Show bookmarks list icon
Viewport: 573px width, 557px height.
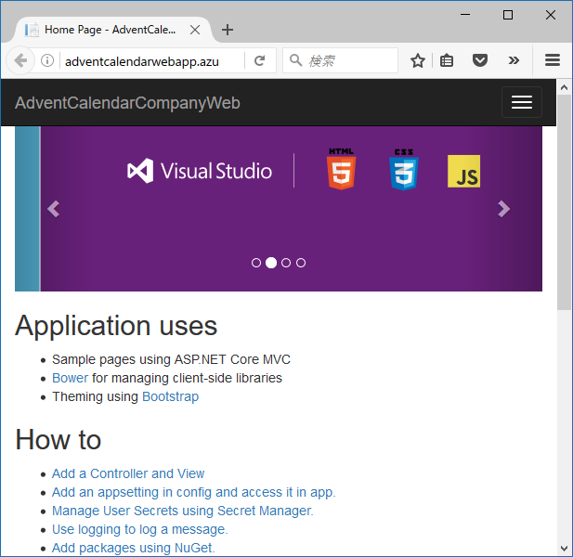point(447,60)
